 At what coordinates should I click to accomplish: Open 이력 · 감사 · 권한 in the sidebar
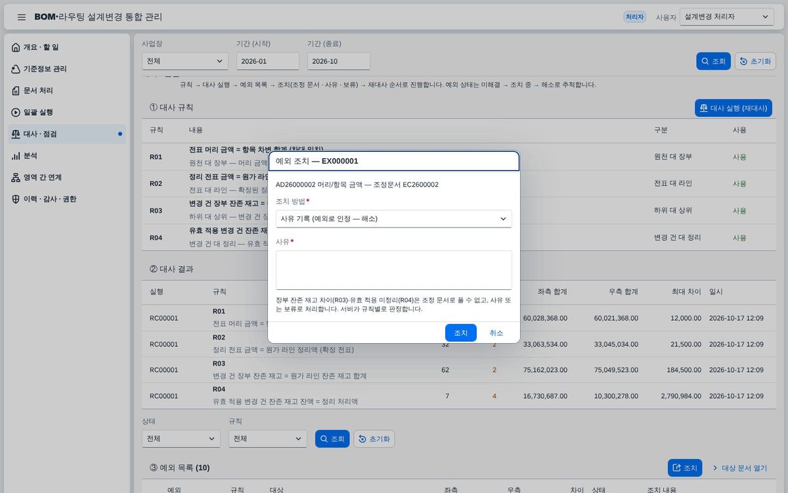click(x=67, y=199)
